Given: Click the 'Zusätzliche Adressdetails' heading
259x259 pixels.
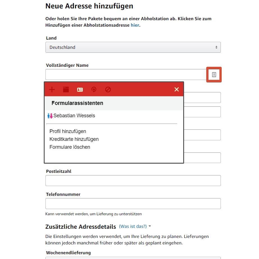Looking at the screenshot, I should [x=81, y=227].
